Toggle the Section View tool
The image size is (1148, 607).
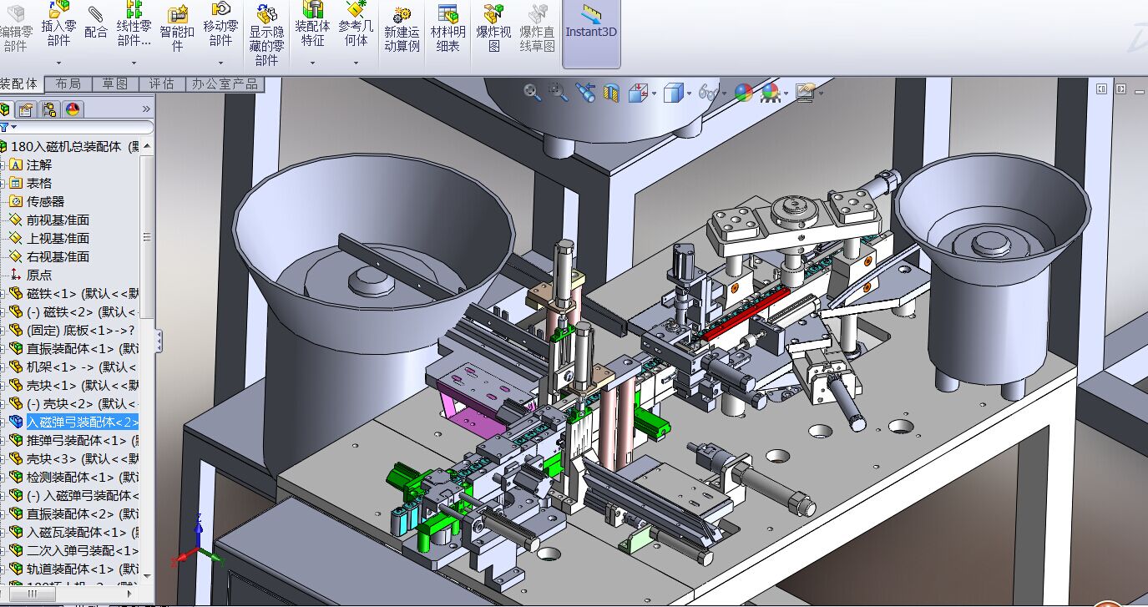tap(610, 92)
